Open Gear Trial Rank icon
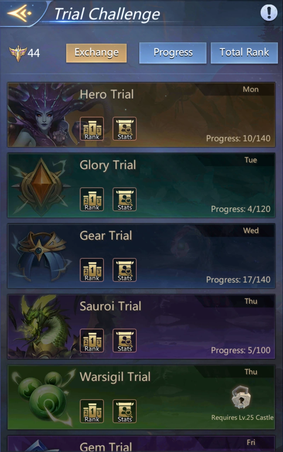This screenshot has width=283, height=452. click(x=92, y=270)
